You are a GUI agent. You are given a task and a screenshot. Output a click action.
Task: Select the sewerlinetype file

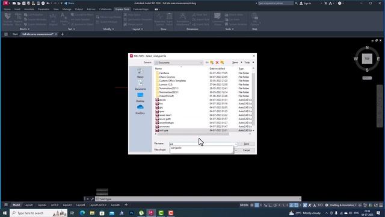pos(166,123)
